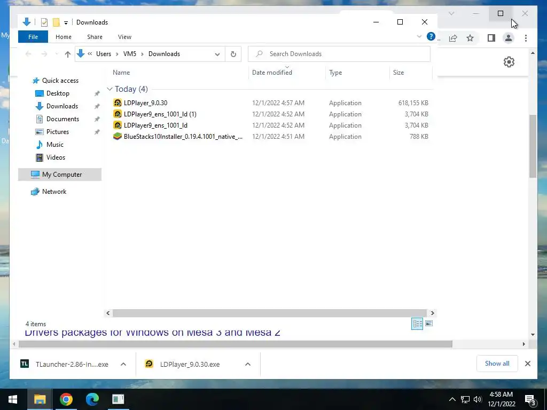Open Chrome three-dot menu

526,38
